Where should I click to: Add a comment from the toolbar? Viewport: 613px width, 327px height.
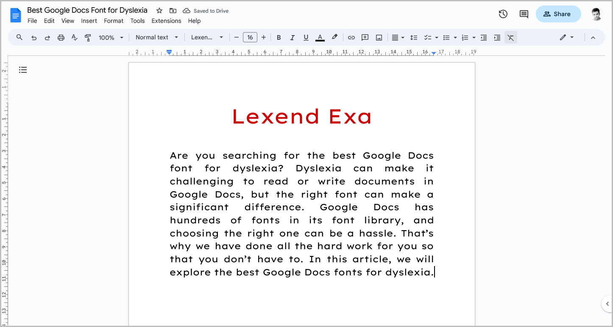click(x=365, y=38)
